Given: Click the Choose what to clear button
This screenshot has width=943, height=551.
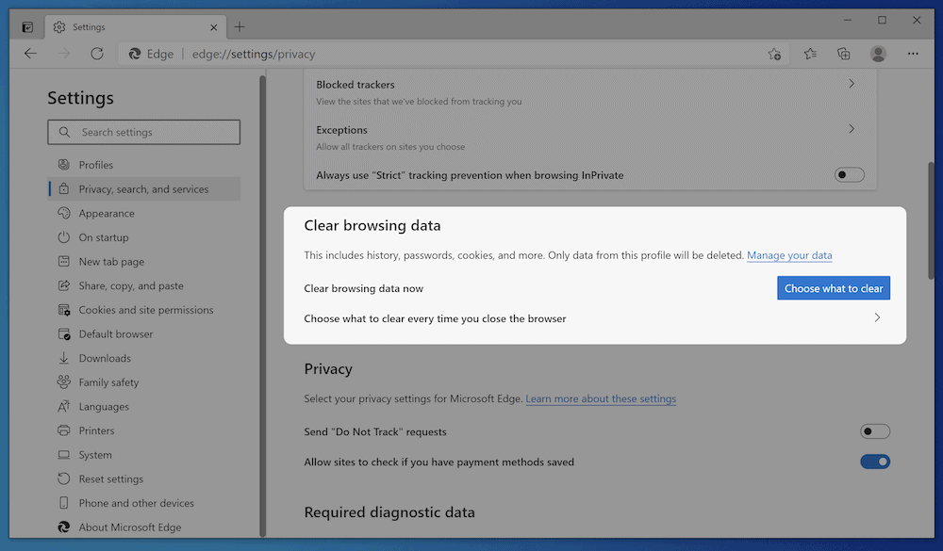Looking at the screenshot, I should pyautogui.click(x=834, y=287).
